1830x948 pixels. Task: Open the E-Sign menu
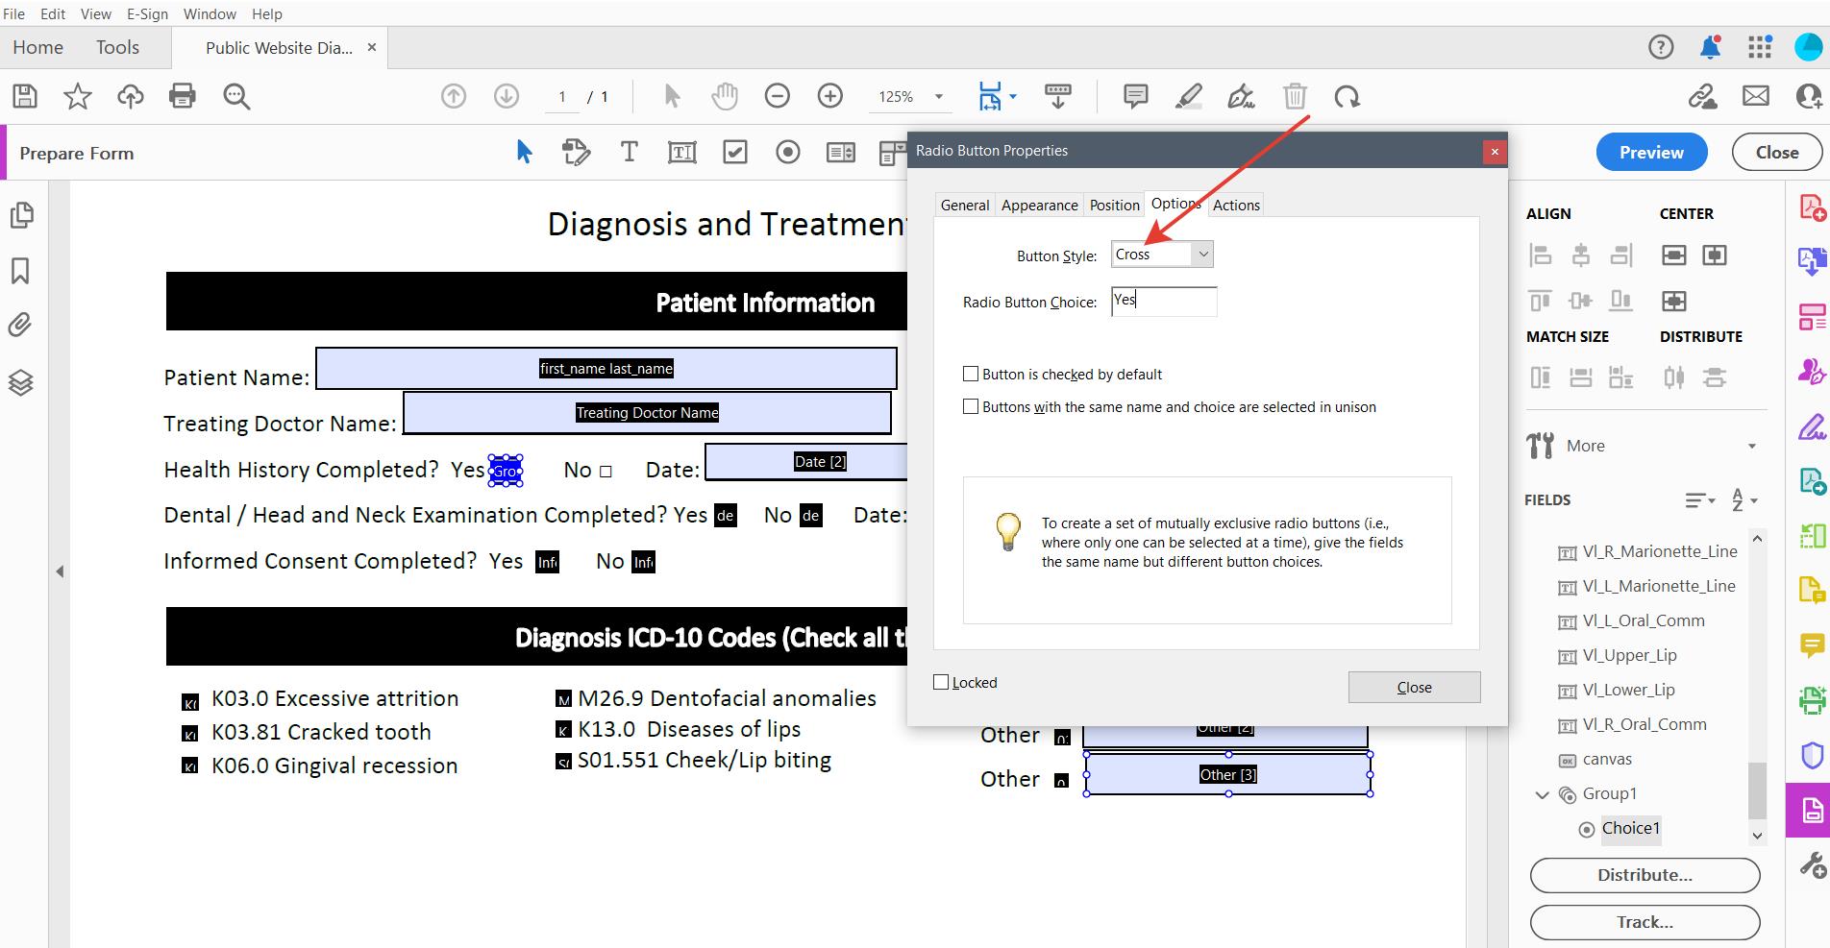pyautogui.click(x=147, y=13)
